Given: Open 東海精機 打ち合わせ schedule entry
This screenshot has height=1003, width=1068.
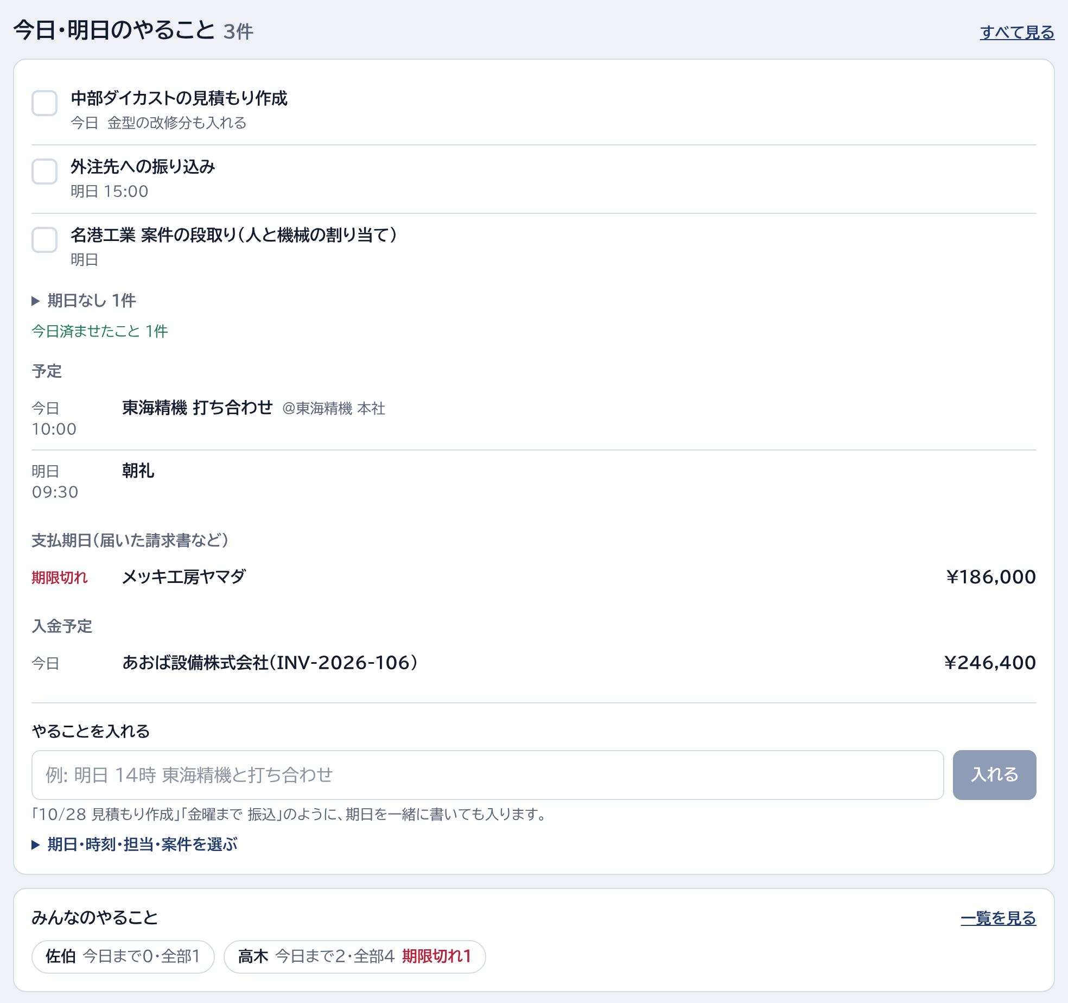Looking at the screenshot, I should click(x=534, y=418).
